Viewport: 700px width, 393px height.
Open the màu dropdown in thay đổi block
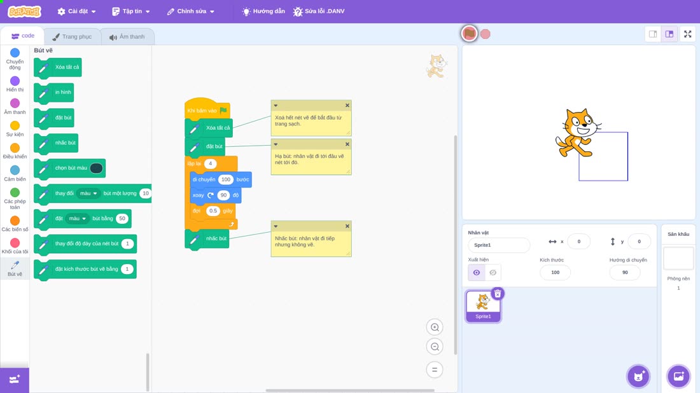(88, 193)
